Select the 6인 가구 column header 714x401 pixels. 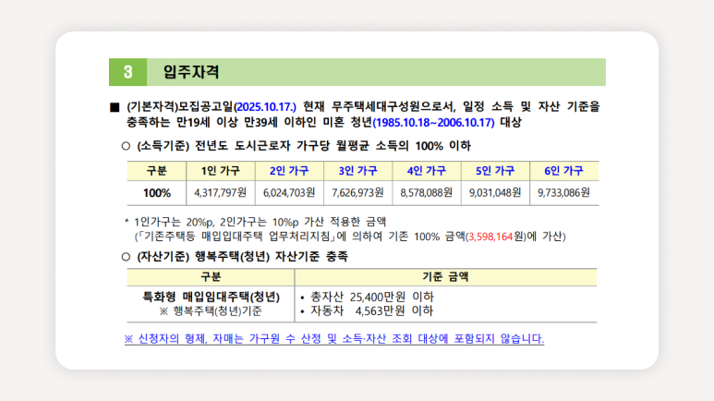coord(563,171)
